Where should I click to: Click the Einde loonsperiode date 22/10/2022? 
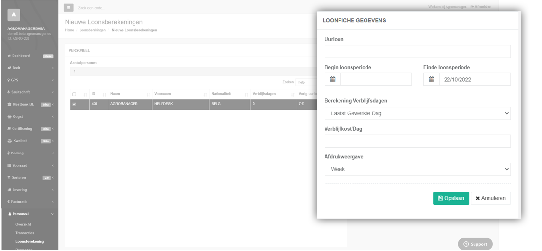(x=475, y=79)
